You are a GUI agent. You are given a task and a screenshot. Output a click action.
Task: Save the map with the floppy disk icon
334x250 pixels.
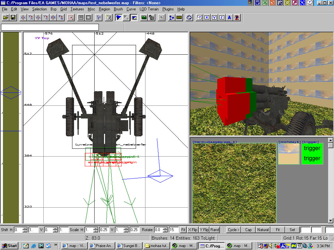pos(13,18)
